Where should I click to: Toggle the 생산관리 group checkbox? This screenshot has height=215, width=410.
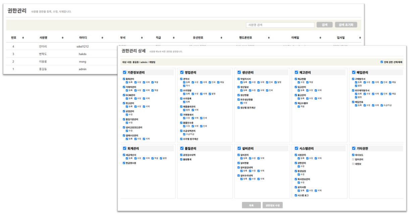239,72
